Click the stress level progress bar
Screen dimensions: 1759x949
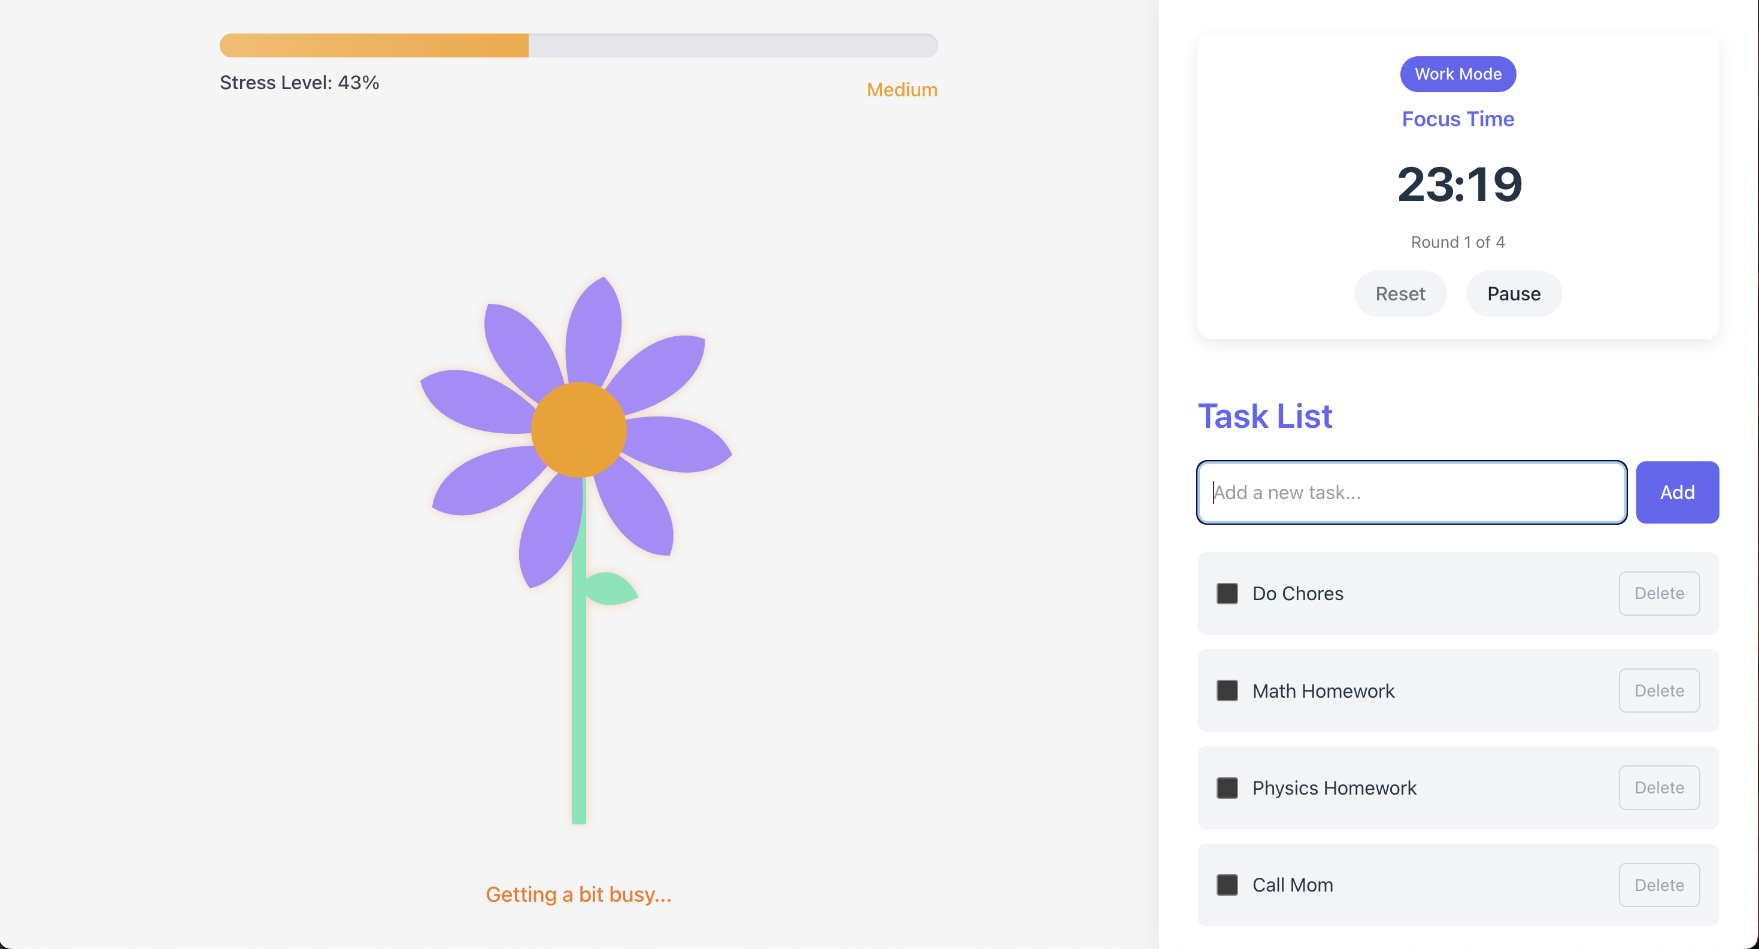[578, 45]
